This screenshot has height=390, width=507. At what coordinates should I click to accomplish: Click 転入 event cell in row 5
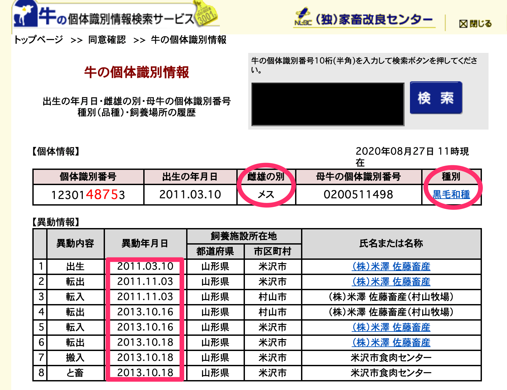(75, 327)
